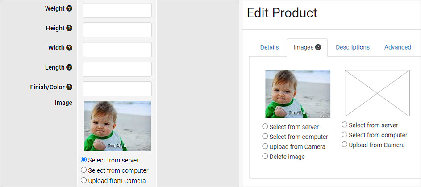421x187 pixels.
Task: Choose Select from computer under first Edit Product image
Action: pyautogui.click(x=265, y=136)
